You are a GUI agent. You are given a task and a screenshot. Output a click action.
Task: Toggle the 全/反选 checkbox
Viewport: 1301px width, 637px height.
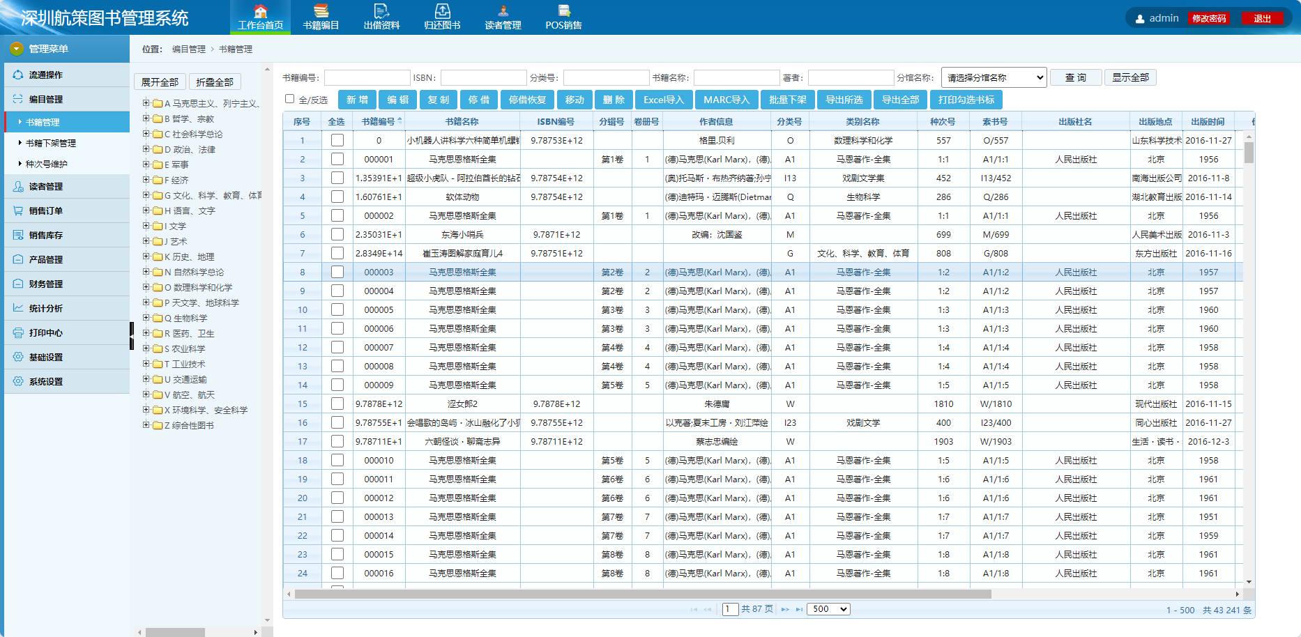click(289, 99)
